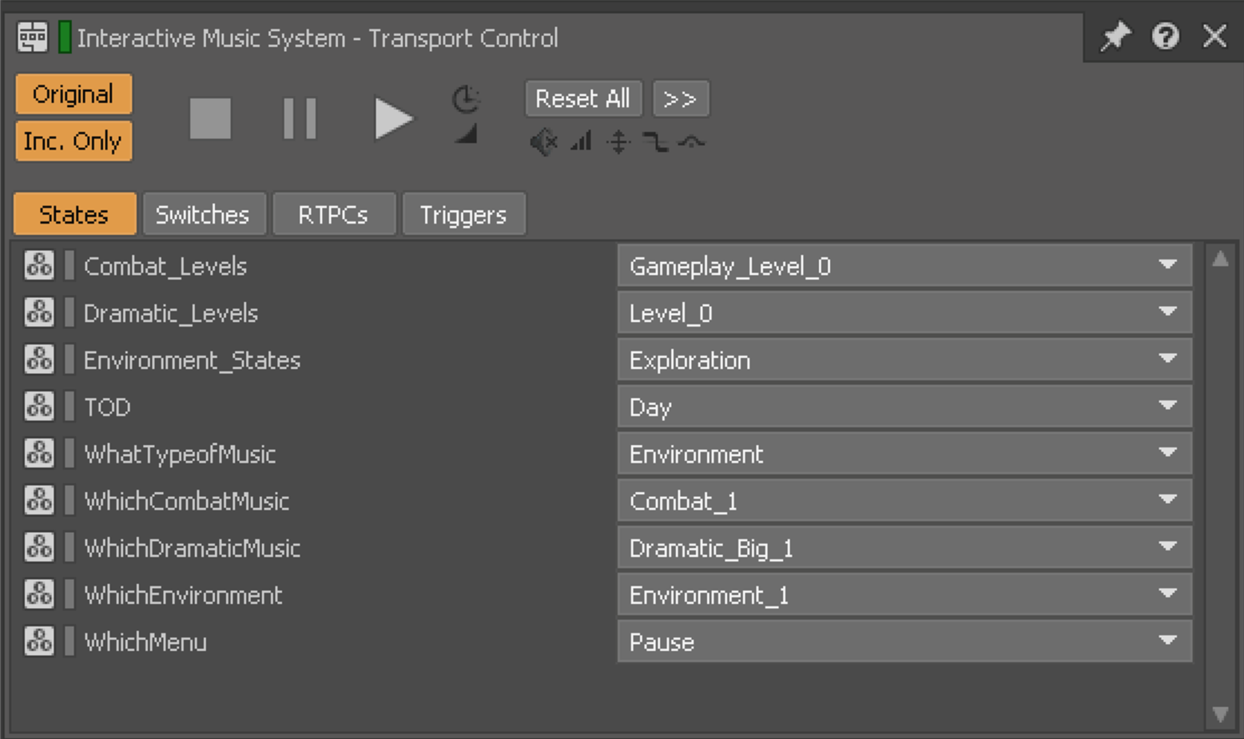Pin the Transport Control panel
This screenshot has height=739, width=1244.
click(x=1115, y=37)
